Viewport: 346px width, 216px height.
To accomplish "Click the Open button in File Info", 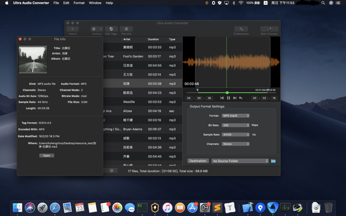I will [46, 156].
